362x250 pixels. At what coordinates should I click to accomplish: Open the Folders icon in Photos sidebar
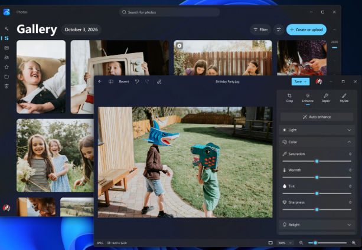(x=6, y=77)
